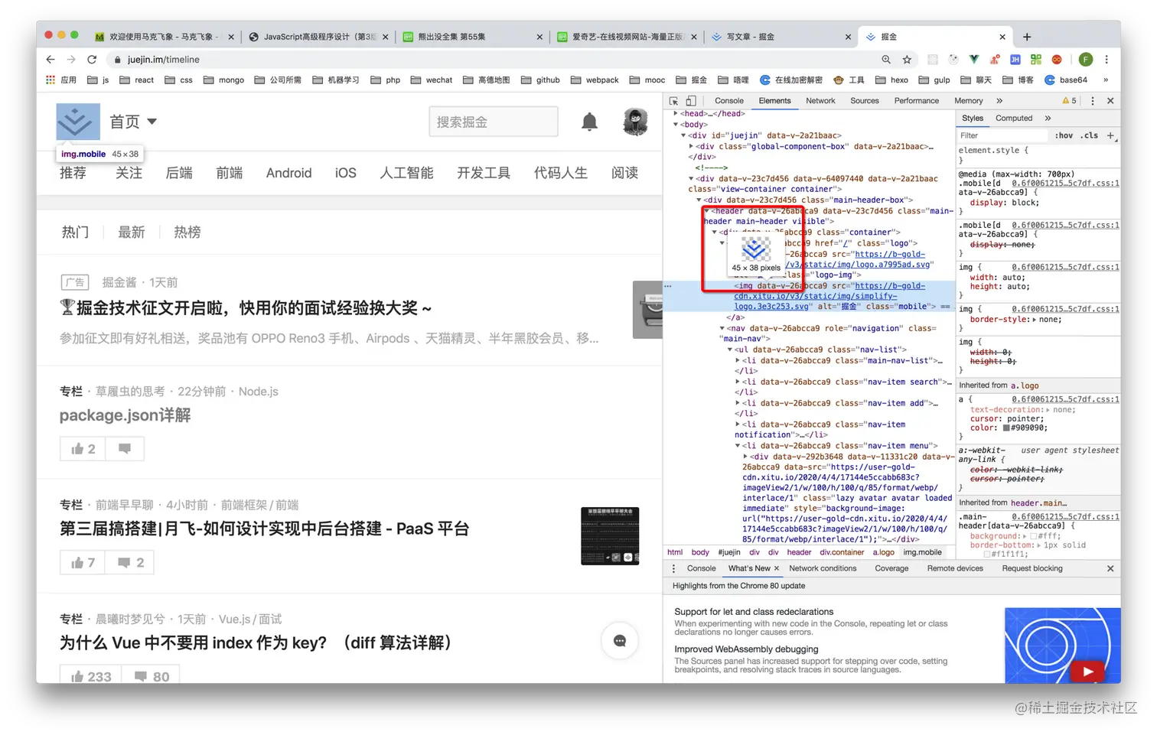Close the DevTools panel

click(x=1110, y=101)
